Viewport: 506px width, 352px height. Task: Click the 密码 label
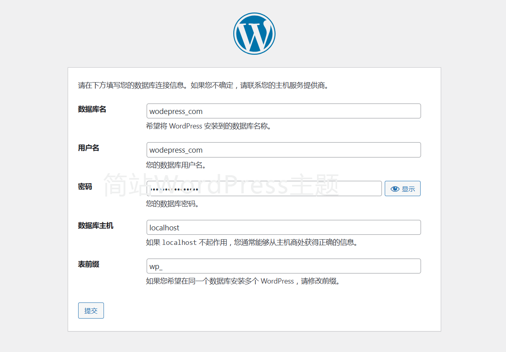pos(85,187)
